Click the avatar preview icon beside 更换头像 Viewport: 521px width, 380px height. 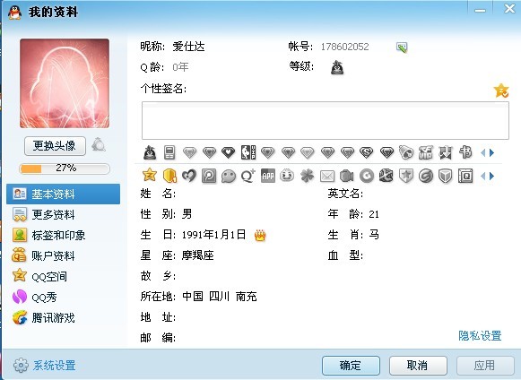pyautogui.click(x=99, y=144)
